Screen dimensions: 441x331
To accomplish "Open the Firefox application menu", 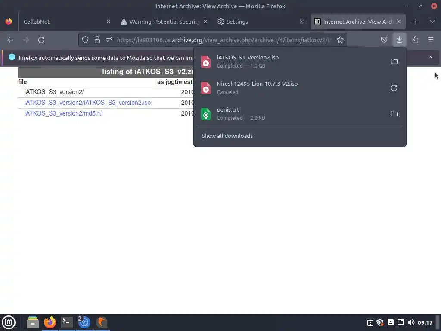I will pos(431,40).
